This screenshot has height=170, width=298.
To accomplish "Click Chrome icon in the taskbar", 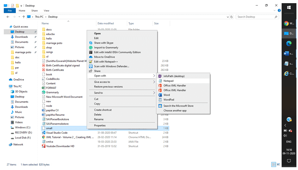I will pyautogui.click(x=286, y=24).
